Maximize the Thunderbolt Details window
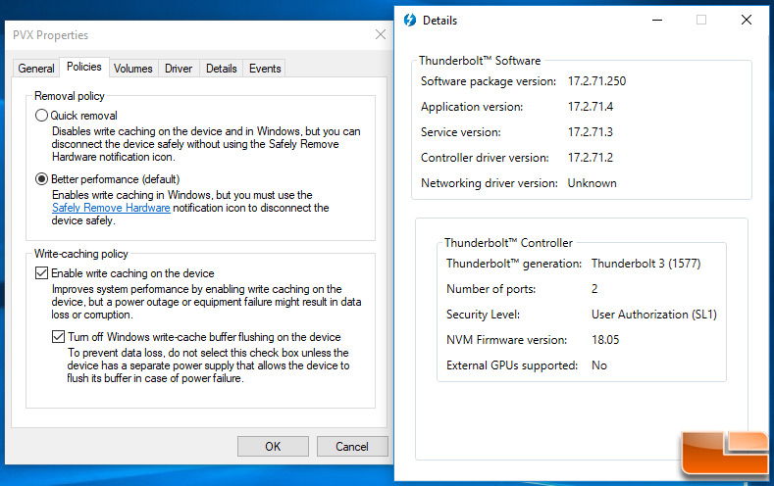This screenshot has height=486, width=774. coord(701,20)
